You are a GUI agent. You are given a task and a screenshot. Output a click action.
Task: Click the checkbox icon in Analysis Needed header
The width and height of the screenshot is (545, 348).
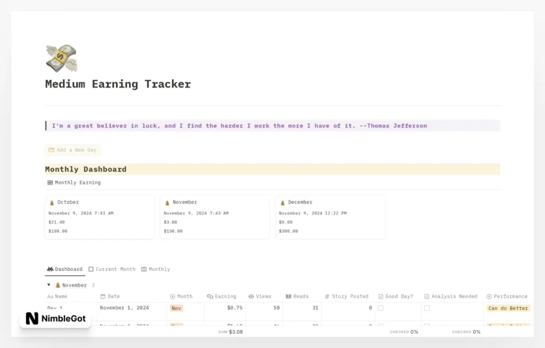pyautogui.click(x=427, y=296)
